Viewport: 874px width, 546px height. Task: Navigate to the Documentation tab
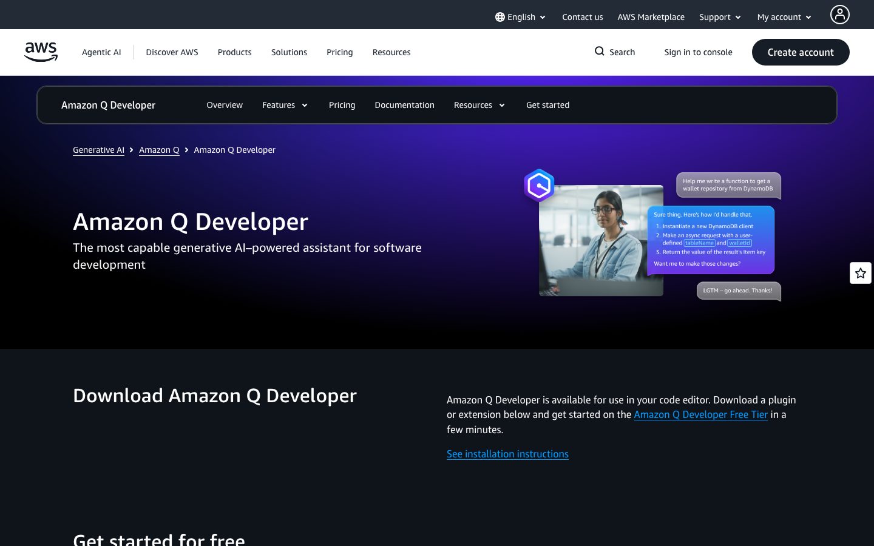404,105
